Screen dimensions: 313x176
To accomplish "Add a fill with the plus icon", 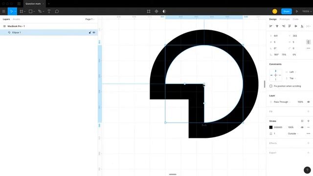I will pyautogui.click(x=308, y=111).
